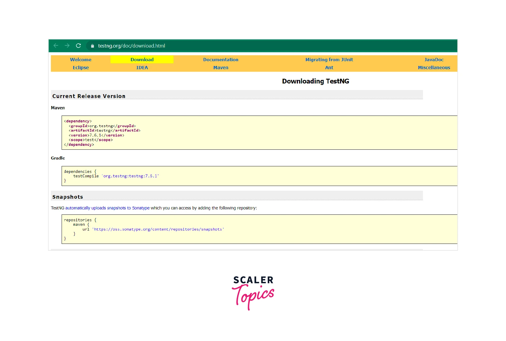Open the Maven navigation link
The width and height of the screenshot is (506, 341).
[221, 68]
